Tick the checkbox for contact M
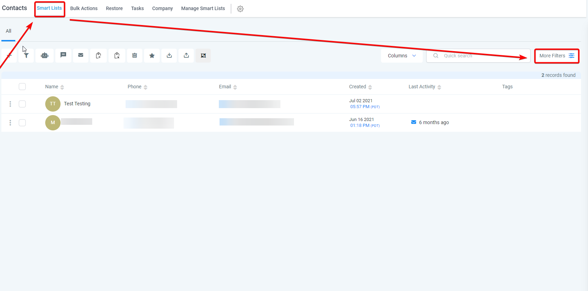Image resolution: width=588 pixels, height=291 pixels. (22, 123)
